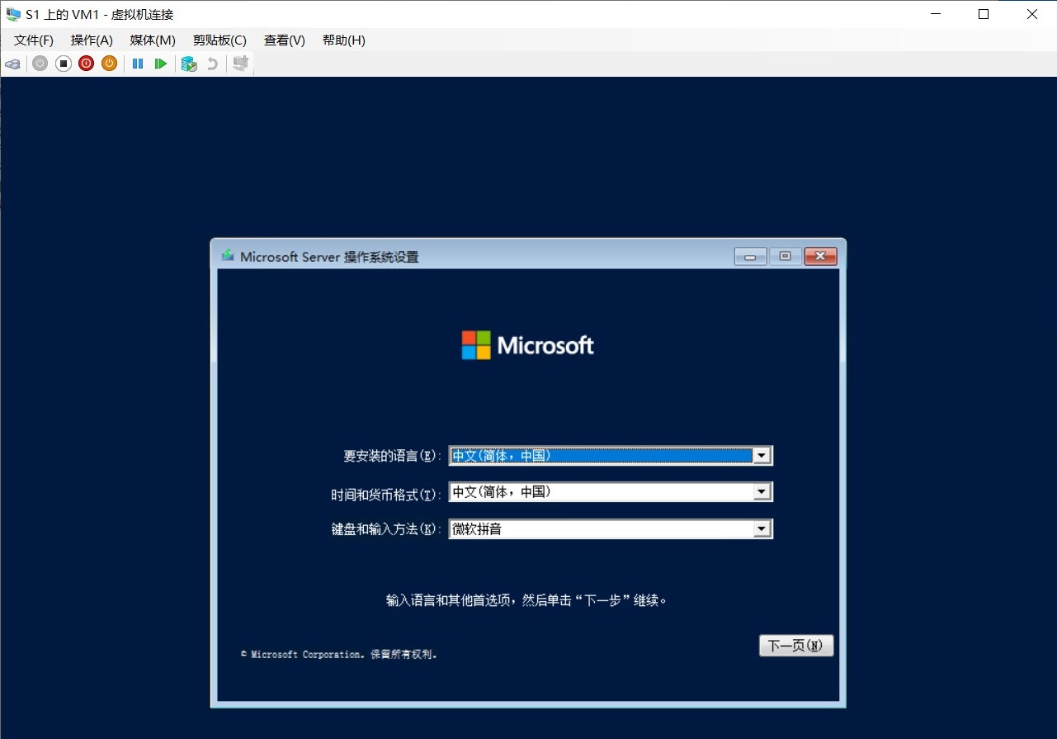Maximize the VM1 connection window
The height and width of the screenshot is (739, 1057).
pyautogui.click(x=984, y=14)
